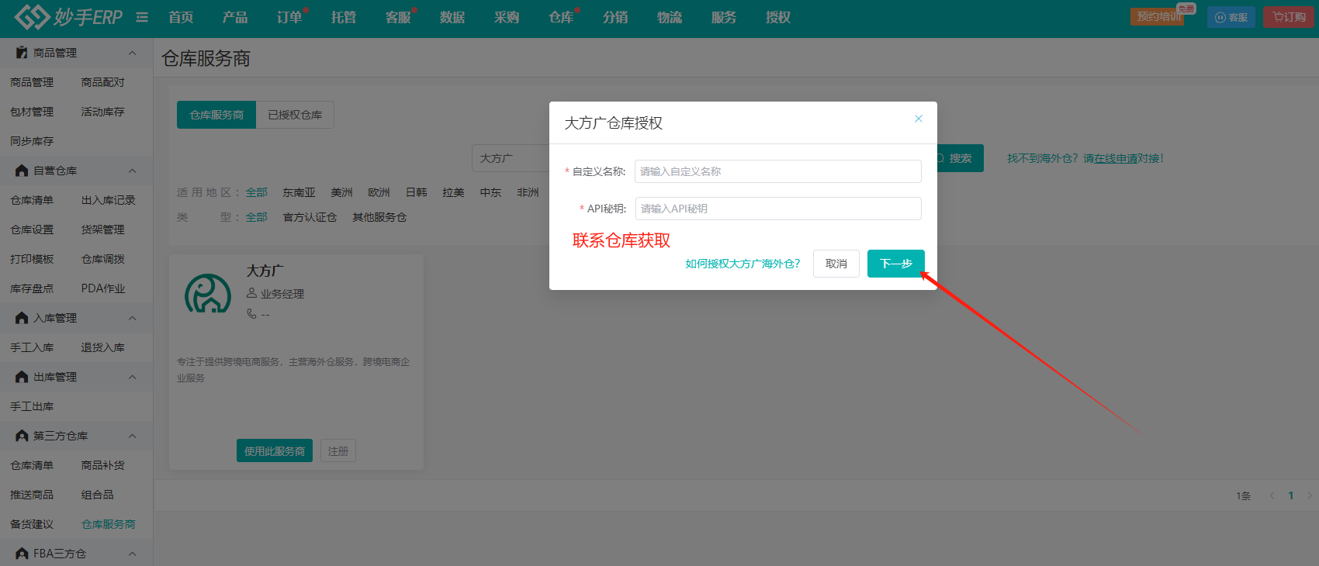This screenshot has width=1319, height=566.
Task: Open the 服务 top menu
Action: coord(724,17)
